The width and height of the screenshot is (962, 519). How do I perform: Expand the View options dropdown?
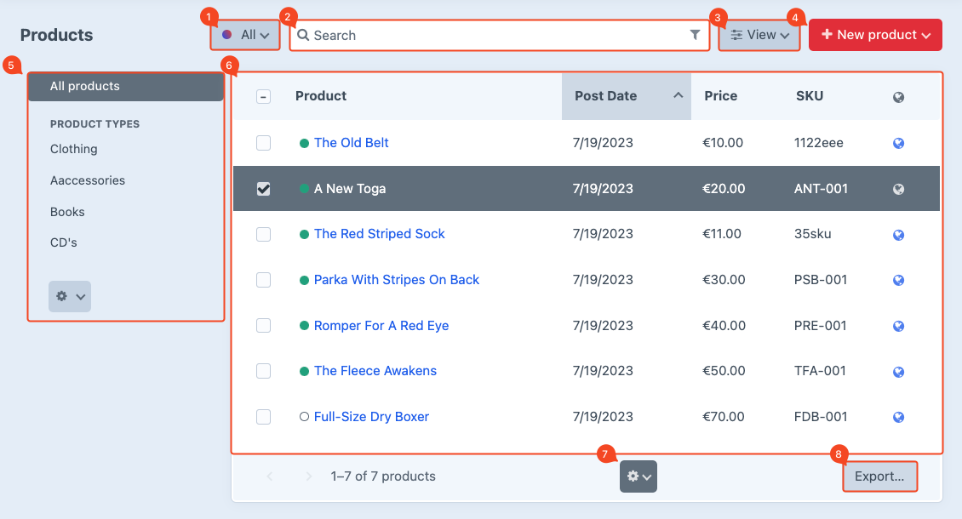click(x=759, y=35)
